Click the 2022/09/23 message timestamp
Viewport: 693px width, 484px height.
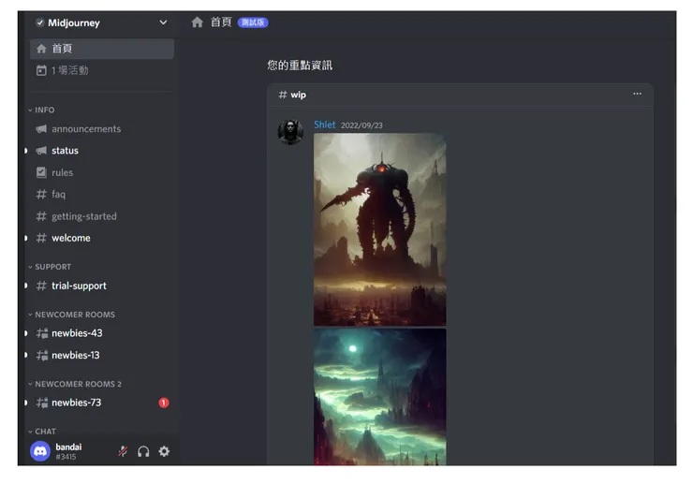pyautogui.click(x=361, y=125)
